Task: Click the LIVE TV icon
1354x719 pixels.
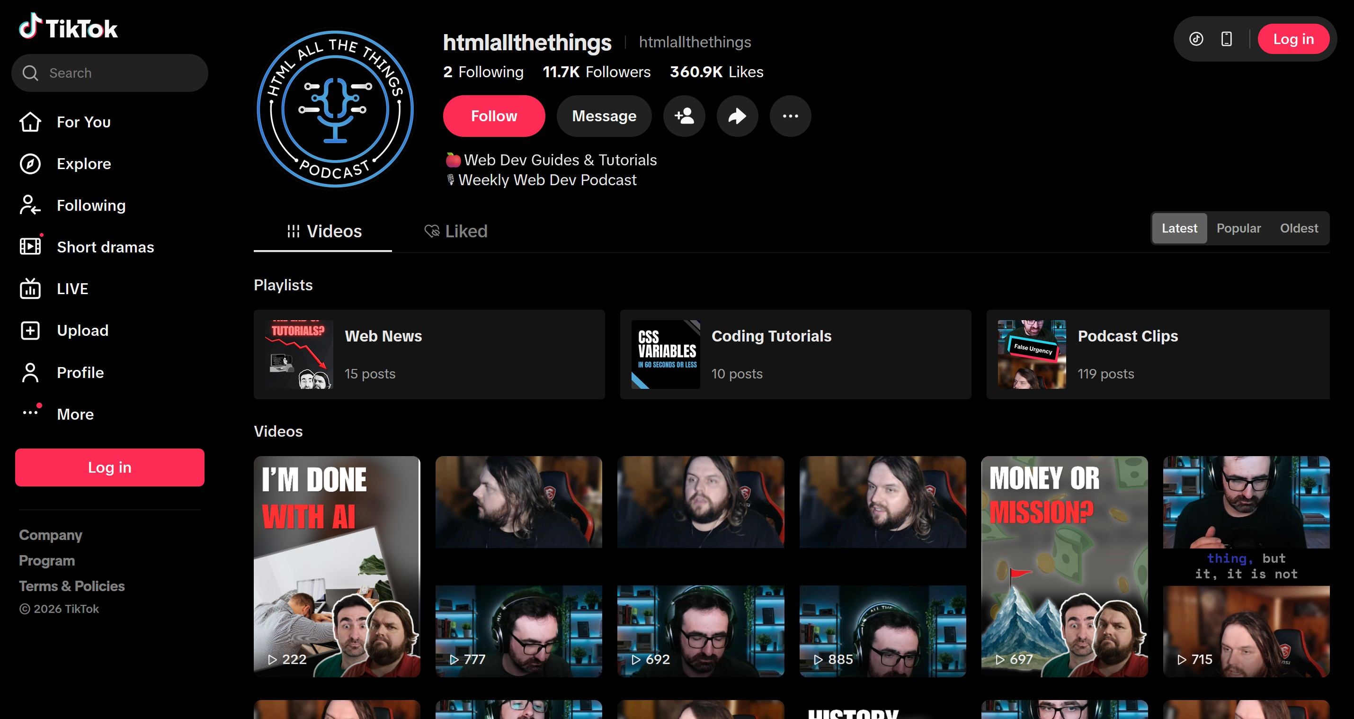Action: pos(30,289)
